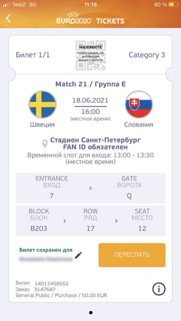The image size is (181, 321).
Task: Tap the QR code activation image
Action: pos(90,55)
